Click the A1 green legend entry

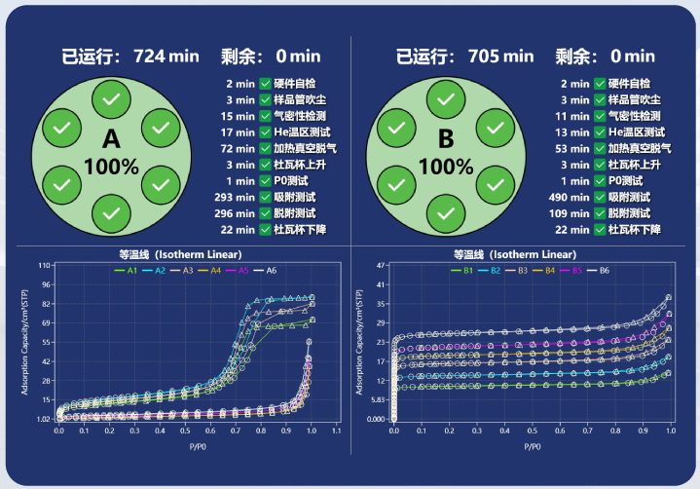click(126, 271)
